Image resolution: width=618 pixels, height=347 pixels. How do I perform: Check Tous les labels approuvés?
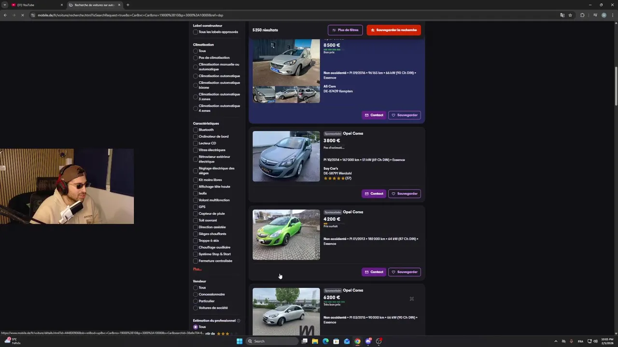point(196,32)
